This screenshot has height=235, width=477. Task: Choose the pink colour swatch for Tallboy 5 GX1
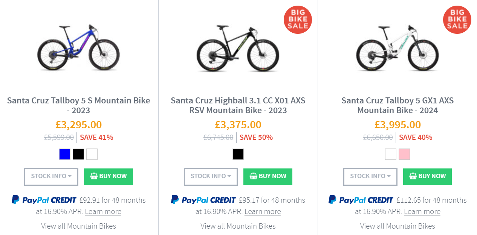pos(404,154)
